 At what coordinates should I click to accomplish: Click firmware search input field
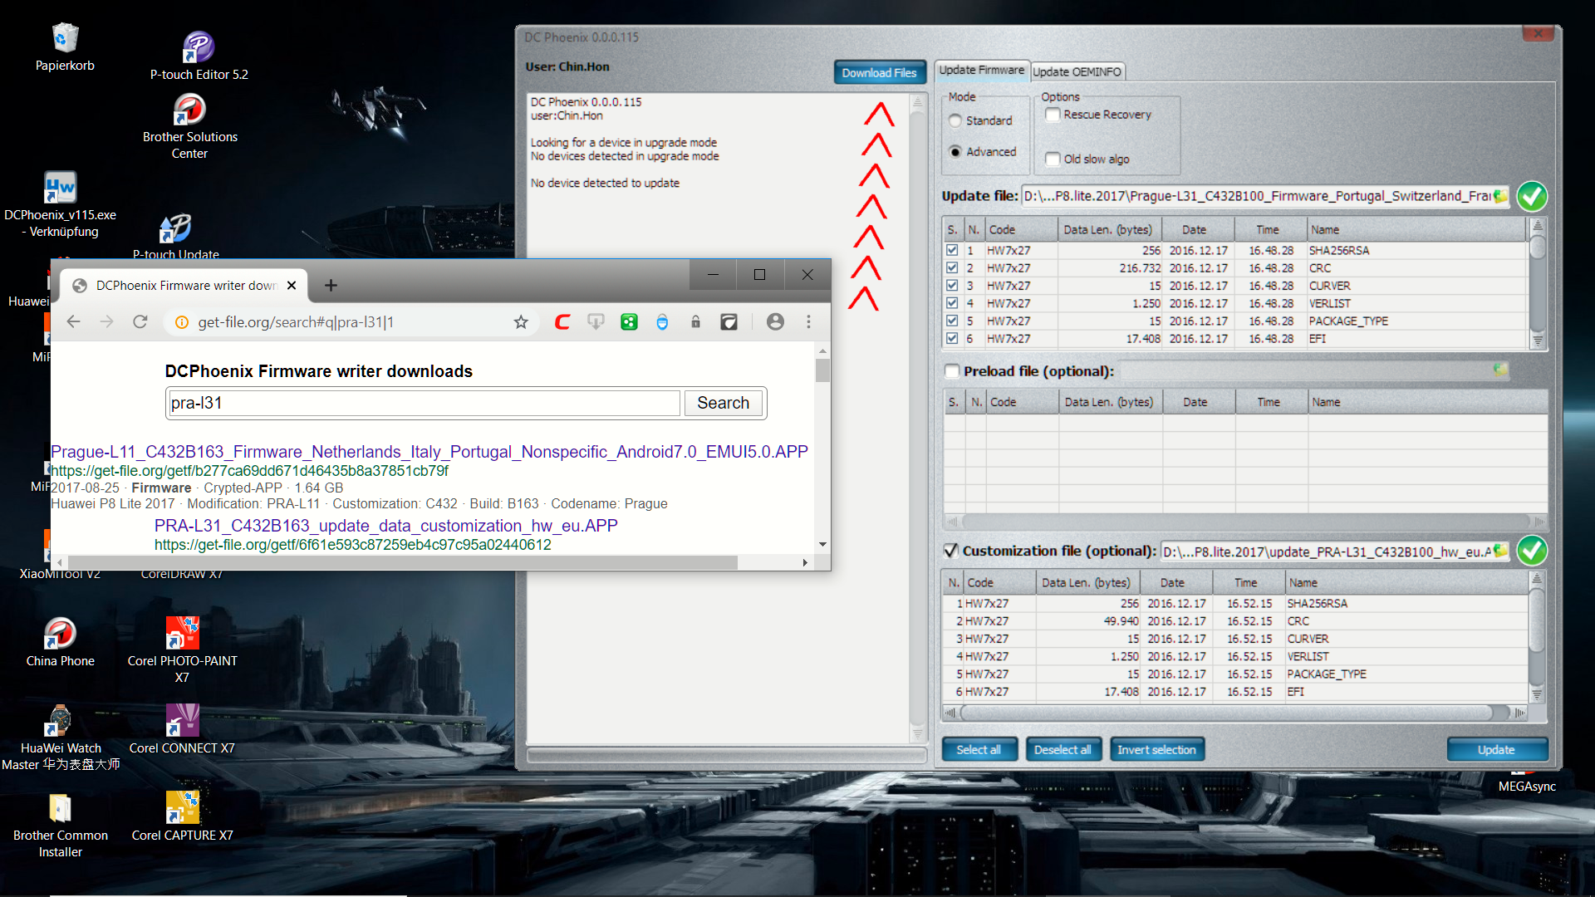click(425, 403)
